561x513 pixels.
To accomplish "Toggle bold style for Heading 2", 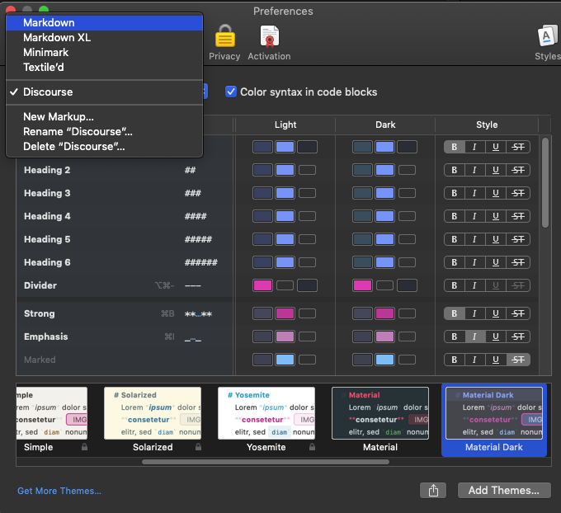I will [x=454, y=170].
